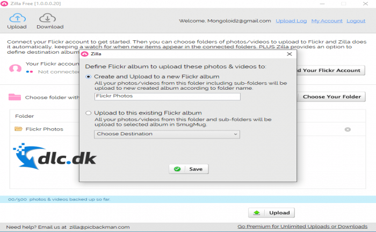The width and height of the screenshot is (376, 232).
Task: Click the pink Flickr account avatar icon
Action: (15, 68)
